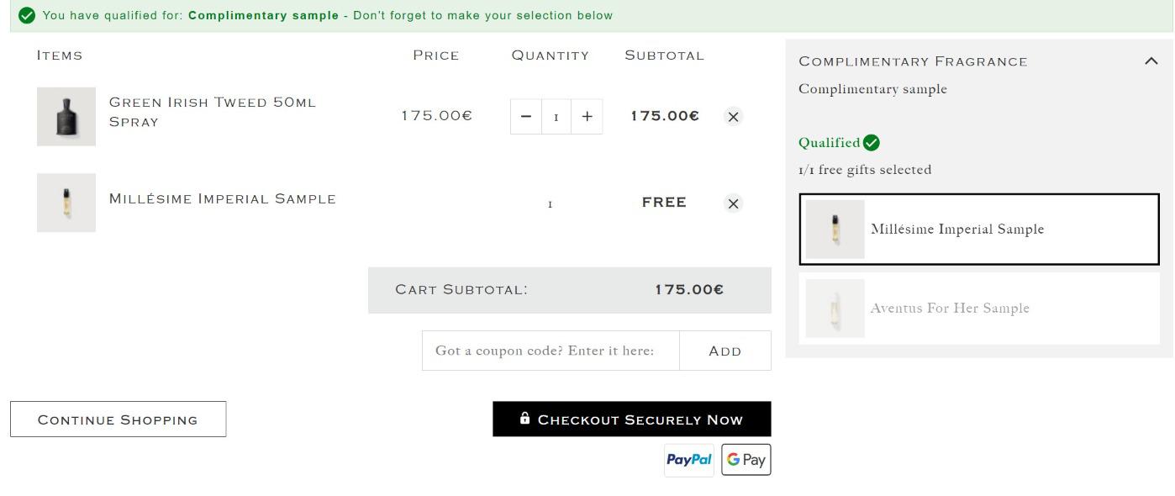This screenshot has width=1175, height=496.
Task: Apply coupon with Add button
Action: [x=725, y=351]
